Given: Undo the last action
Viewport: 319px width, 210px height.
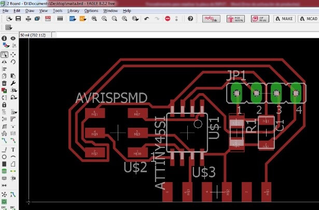Looking at the screenshot, I should tap(146, 19).
